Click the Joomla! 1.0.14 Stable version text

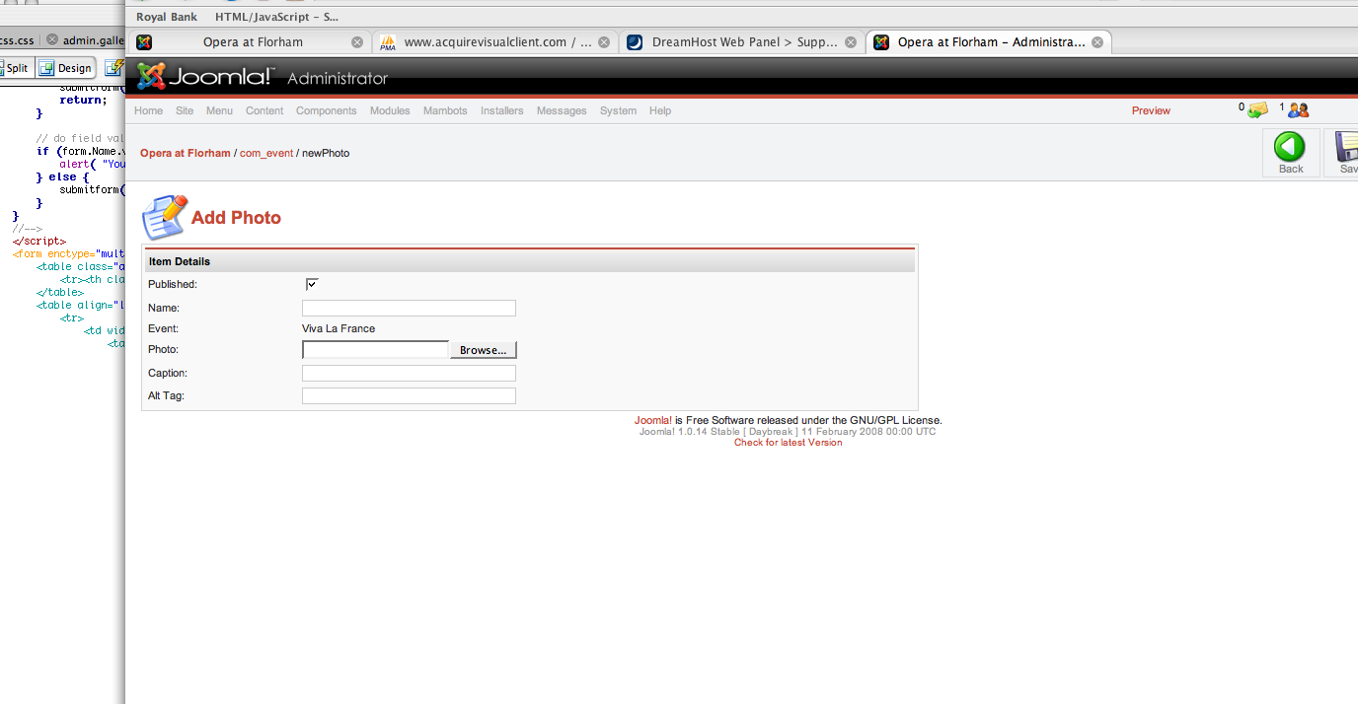coord(788,432)
